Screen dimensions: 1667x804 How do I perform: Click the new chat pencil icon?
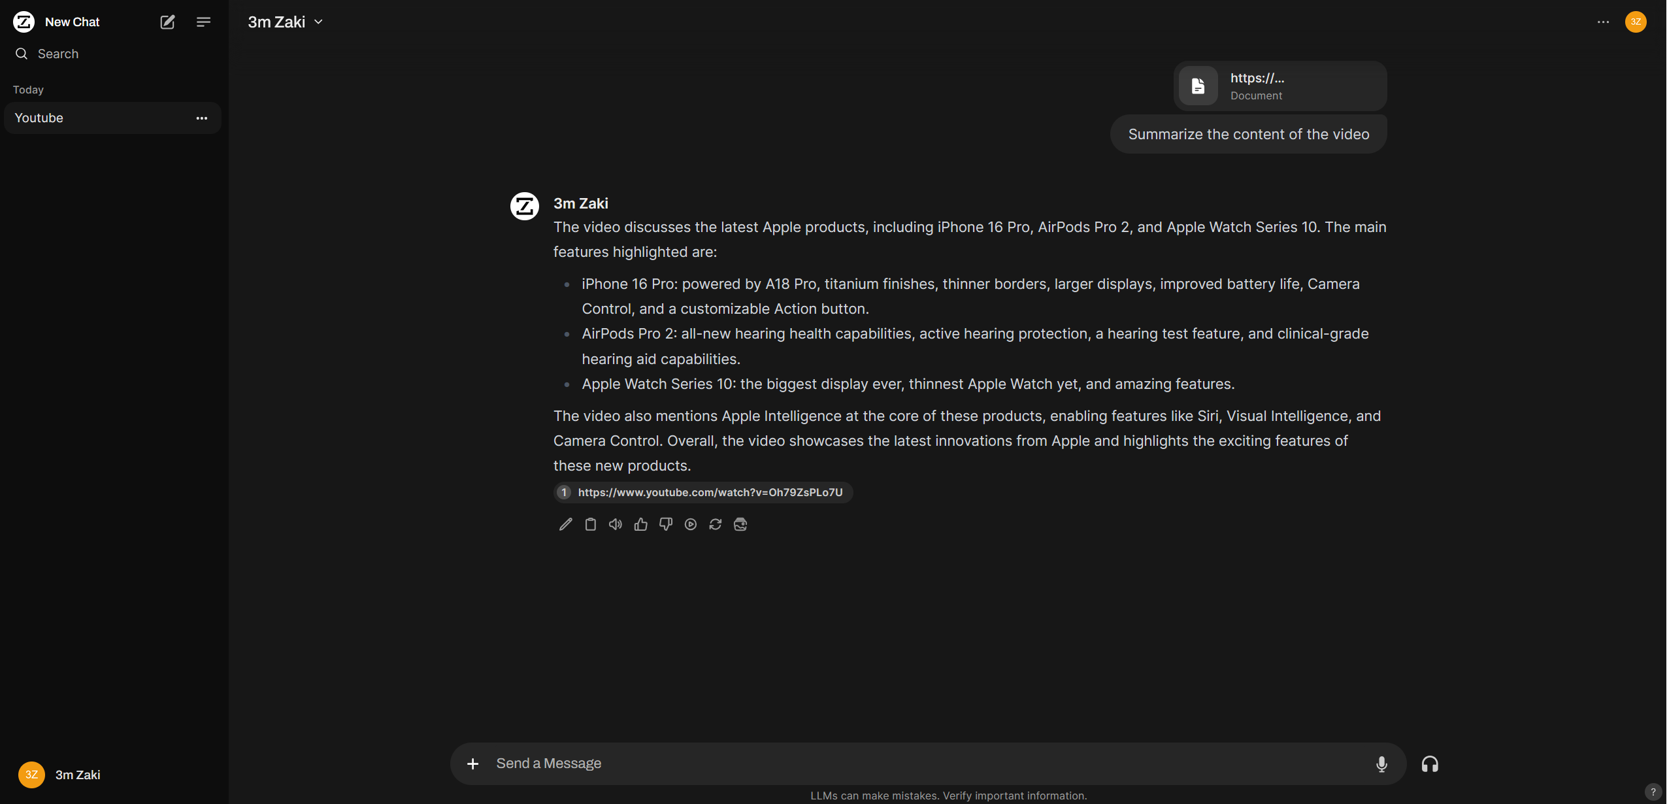coord(167,22)
